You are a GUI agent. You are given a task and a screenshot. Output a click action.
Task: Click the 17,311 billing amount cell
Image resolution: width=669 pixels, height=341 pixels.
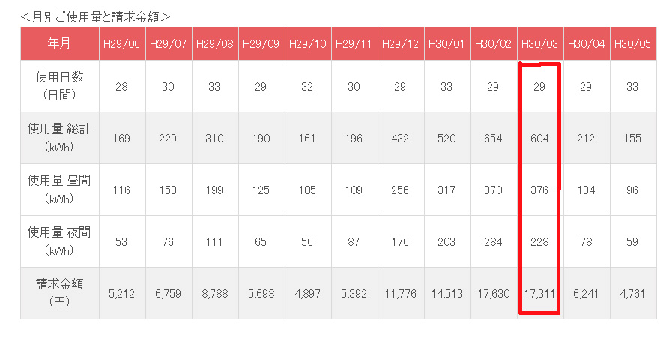coord(539,294)
